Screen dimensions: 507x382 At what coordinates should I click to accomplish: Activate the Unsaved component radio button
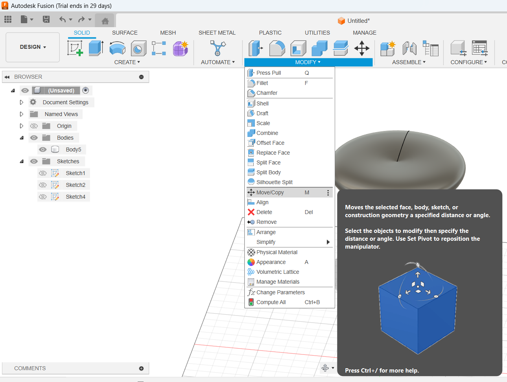point(86,90)
